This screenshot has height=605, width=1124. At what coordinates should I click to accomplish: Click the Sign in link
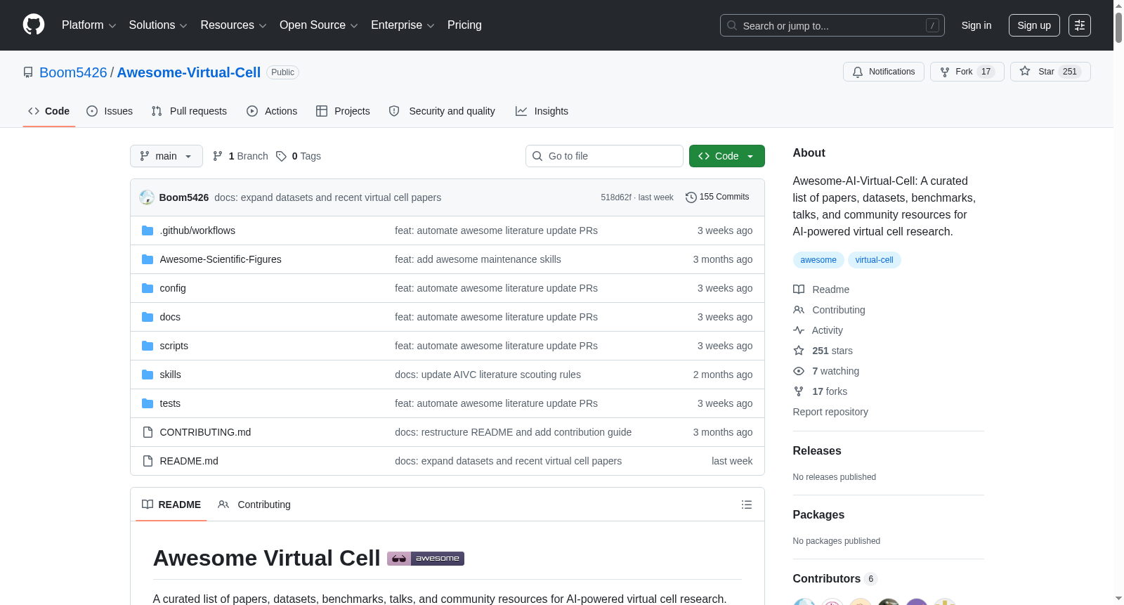[x=976, y=25]
